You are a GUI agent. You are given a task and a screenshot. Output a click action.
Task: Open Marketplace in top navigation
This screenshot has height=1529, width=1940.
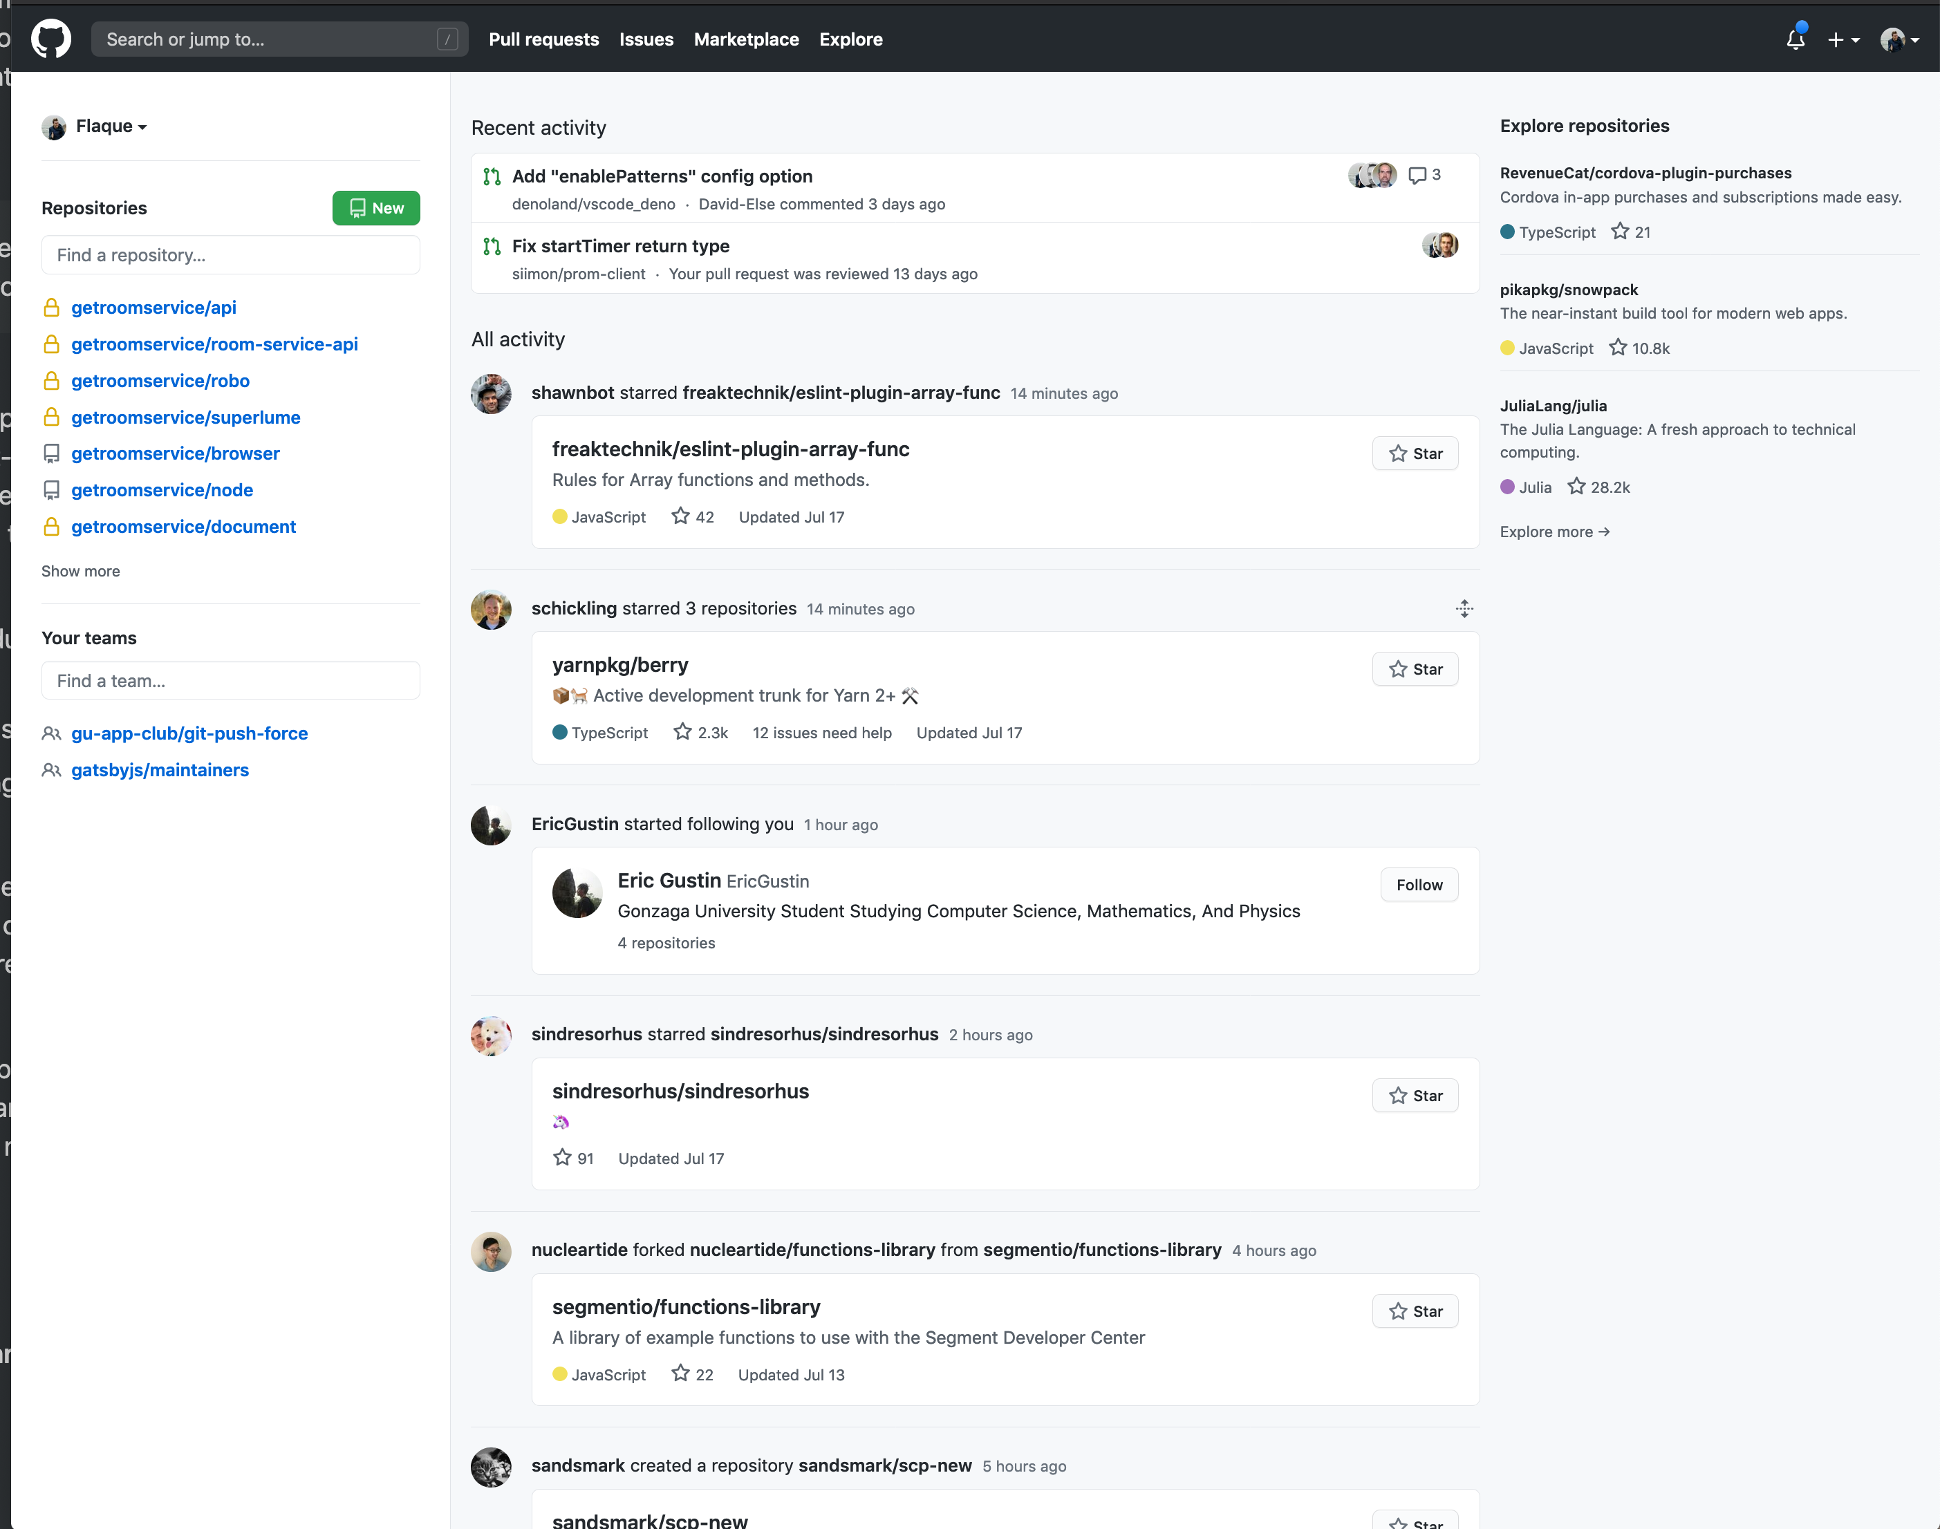pyautogui.click(x=746, y=39)
